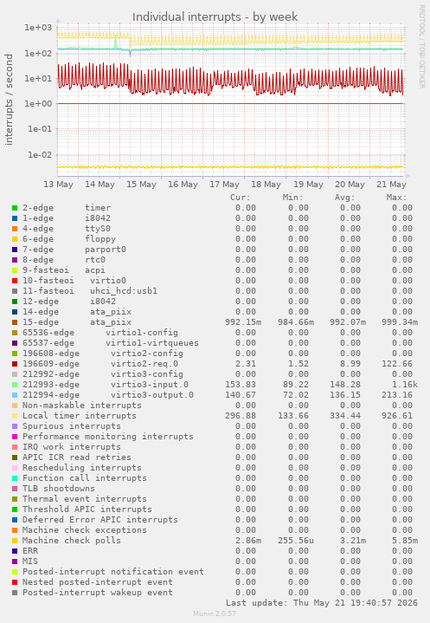Click the brown 15-edge ata_piix swatch
This screenshot has width=430, height=623.
[x=15, y=322]
